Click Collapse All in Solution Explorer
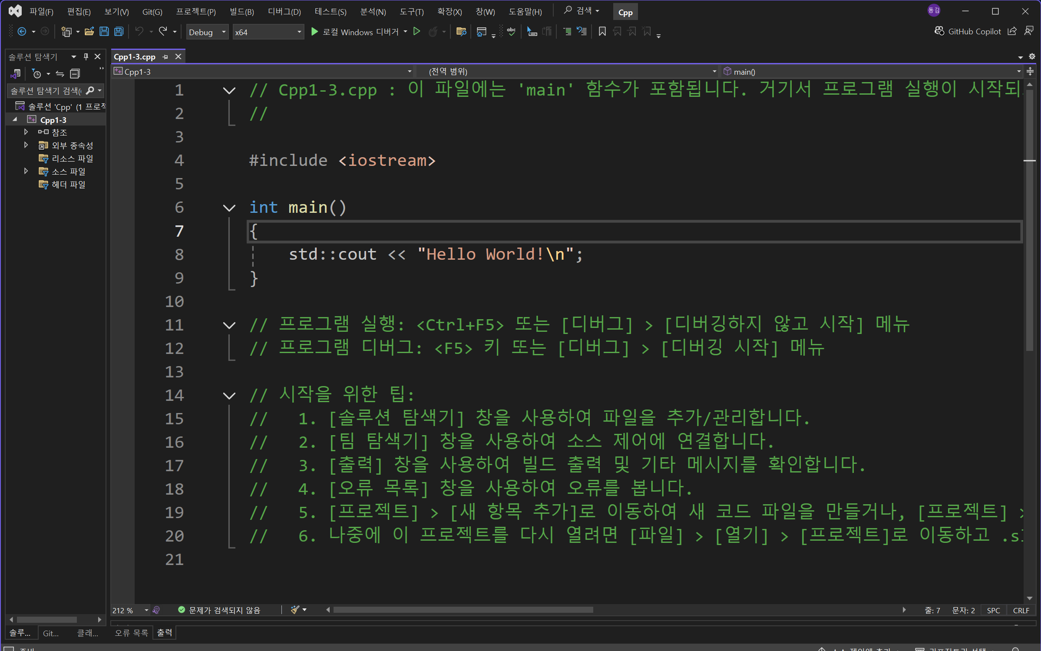 [x=75, y=74]
